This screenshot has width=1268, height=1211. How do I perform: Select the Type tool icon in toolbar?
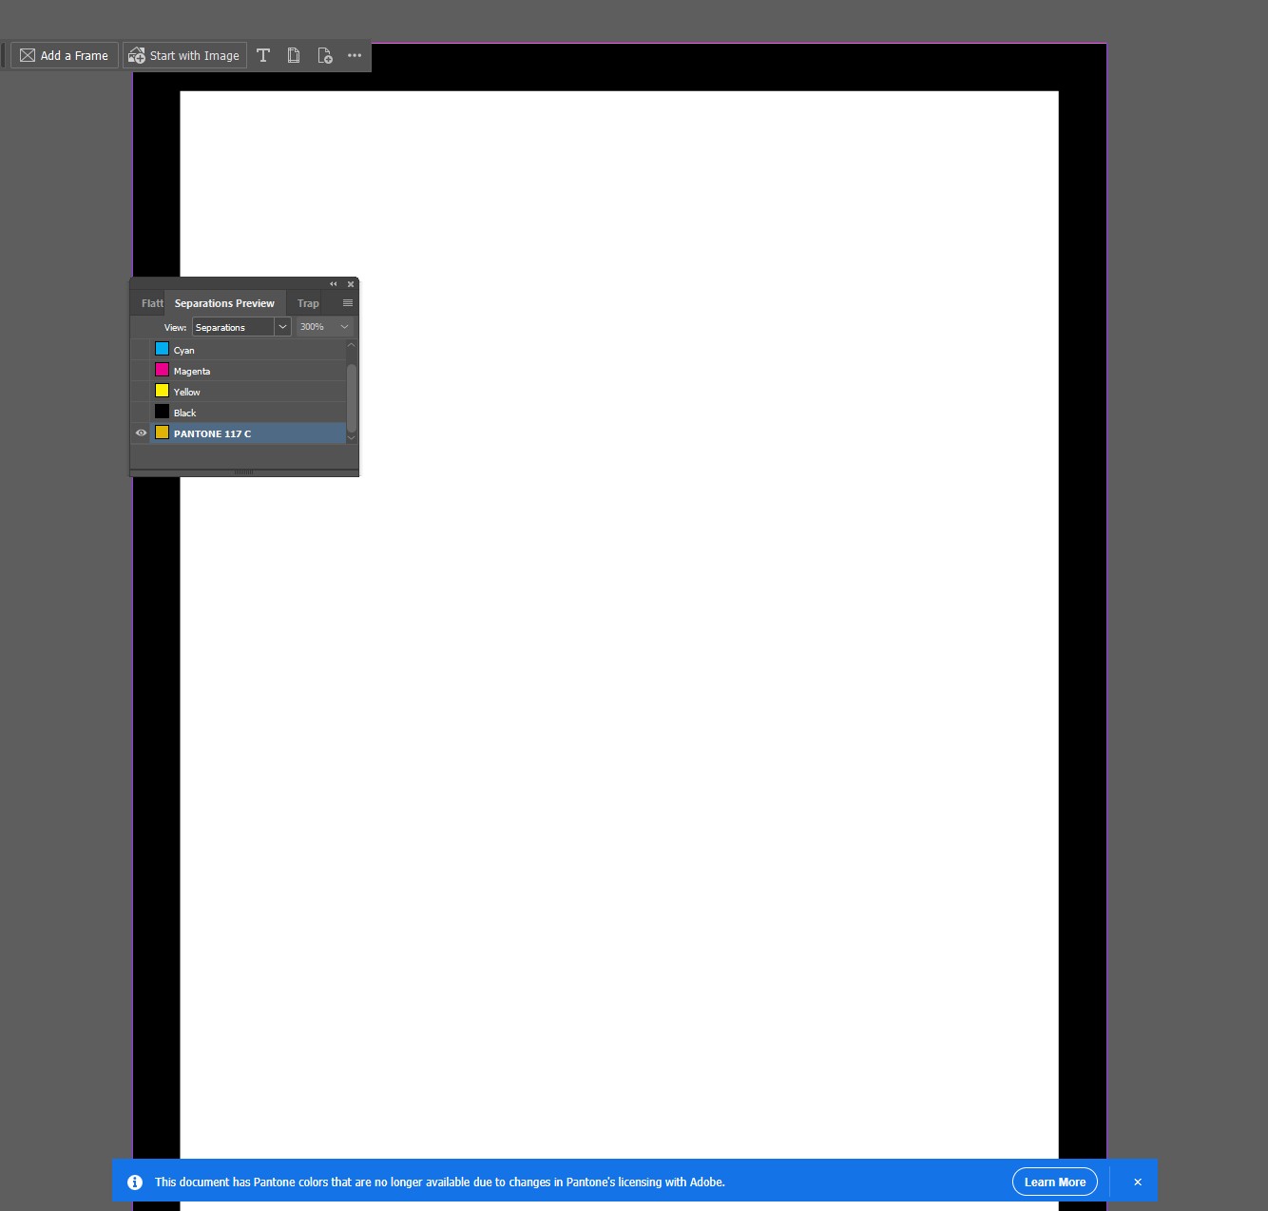click(263, 55)
